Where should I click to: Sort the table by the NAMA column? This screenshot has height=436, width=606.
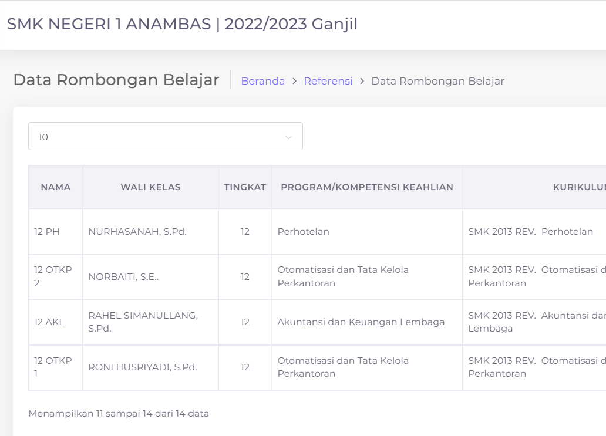click(x=55, y=187)
